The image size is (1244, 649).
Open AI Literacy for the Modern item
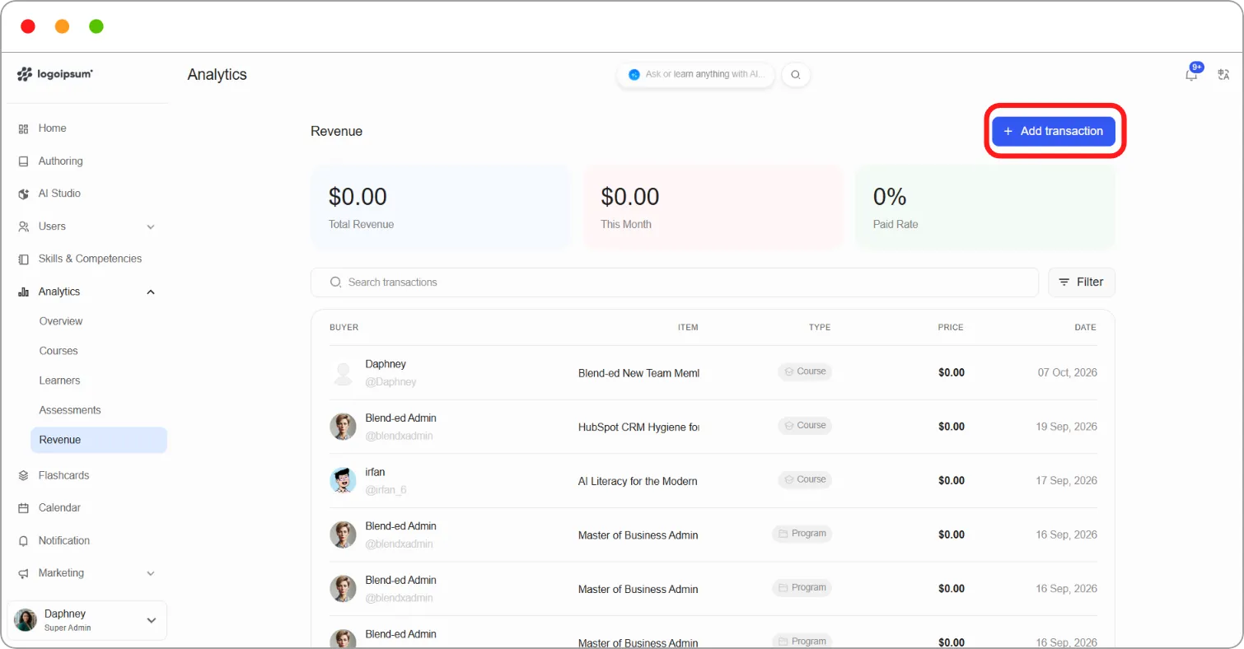638,481
